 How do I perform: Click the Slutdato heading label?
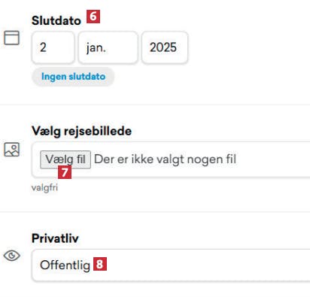[x=56, y=20]
